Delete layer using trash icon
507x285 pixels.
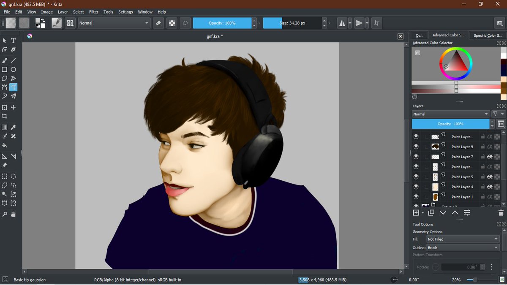pos(501,213)
